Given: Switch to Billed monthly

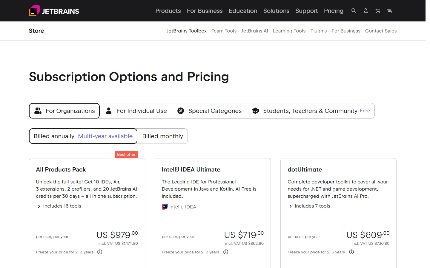Looking at the screenshot, I should pyautogui.click(x=162, y=136).
